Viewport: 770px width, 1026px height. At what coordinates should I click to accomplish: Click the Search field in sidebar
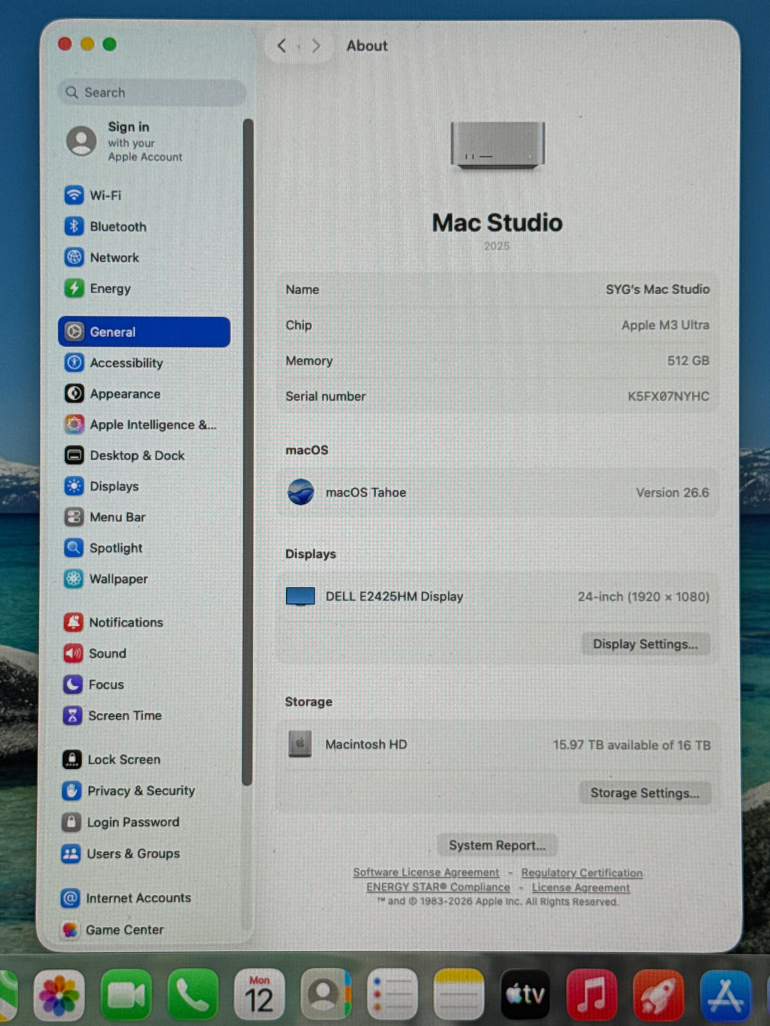[152, 92]
